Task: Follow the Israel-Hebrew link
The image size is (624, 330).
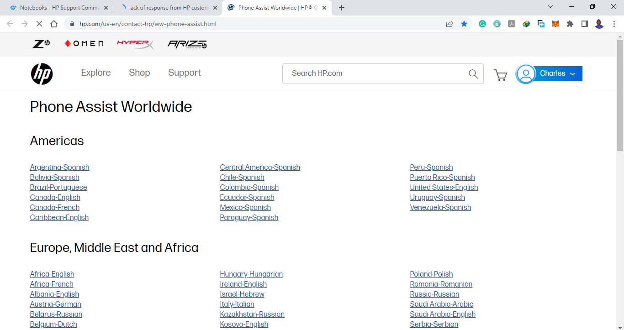Action: (x=242, y=294)
